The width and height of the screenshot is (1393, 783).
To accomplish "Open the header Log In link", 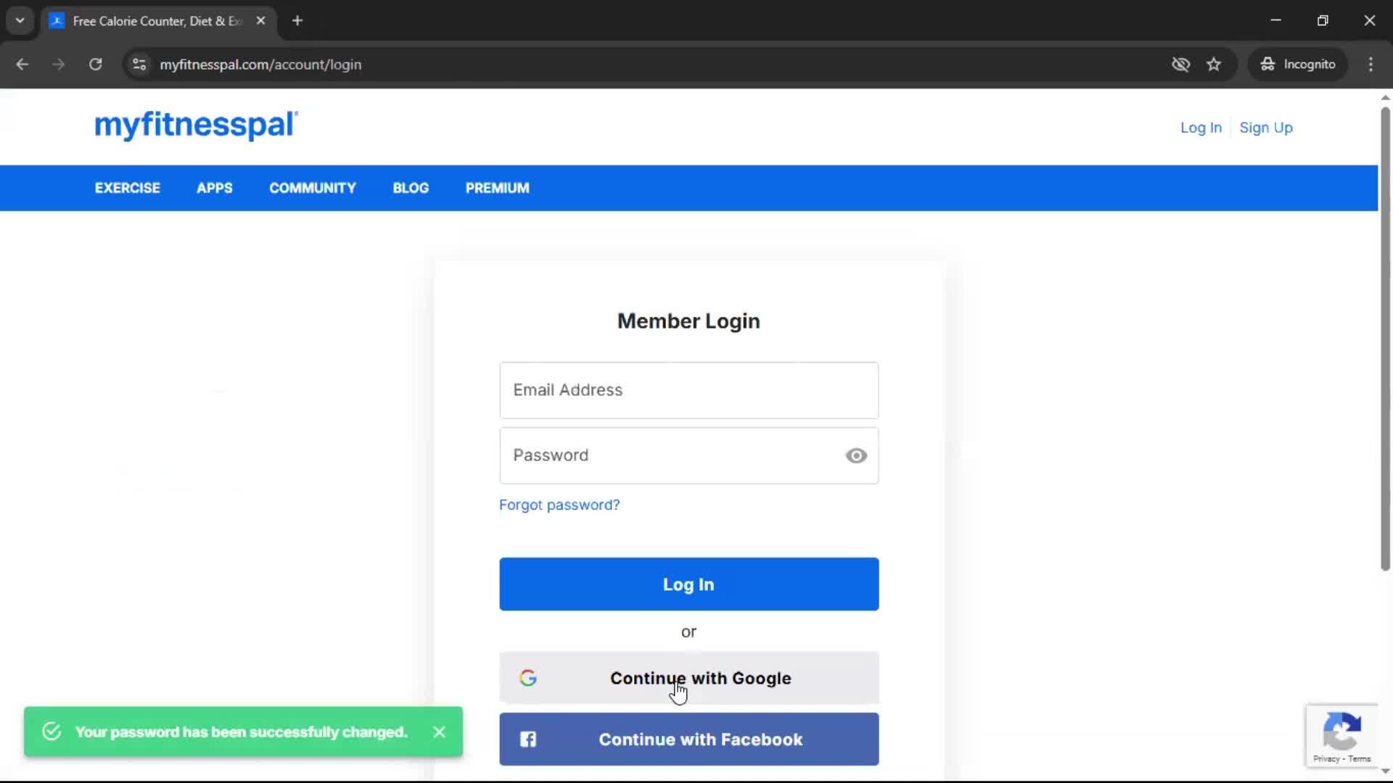I will (1201, 128).
